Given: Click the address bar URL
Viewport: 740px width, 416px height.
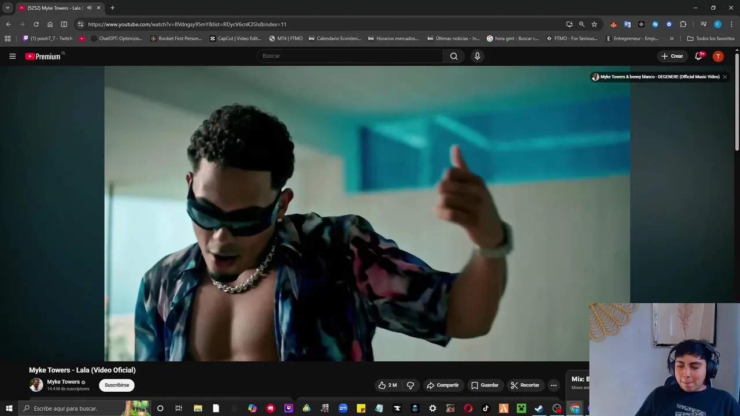Looking at the screenshot, I should click(x=187, y=24).
